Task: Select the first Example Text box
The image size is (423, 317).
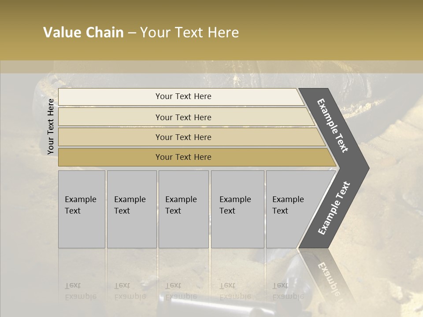Action: [x=82, y=209]
